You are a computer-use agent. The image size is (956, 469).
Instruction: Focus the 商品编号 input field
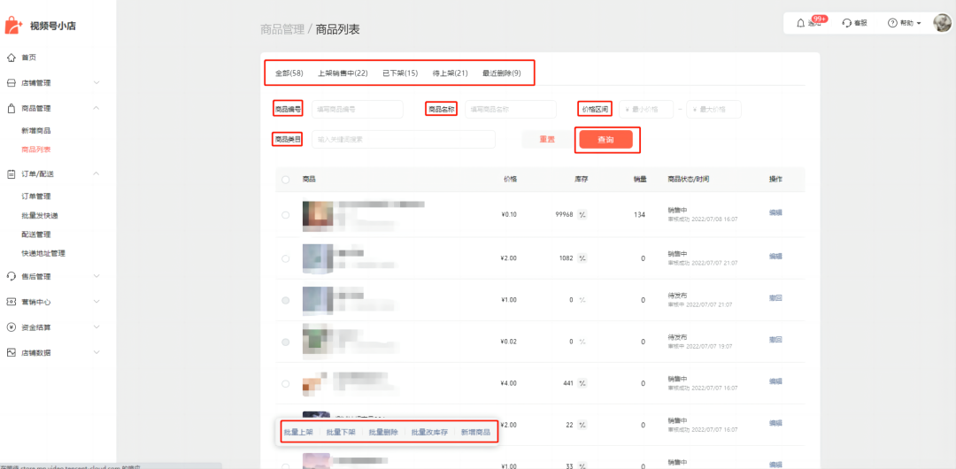[x=358, y=109]
